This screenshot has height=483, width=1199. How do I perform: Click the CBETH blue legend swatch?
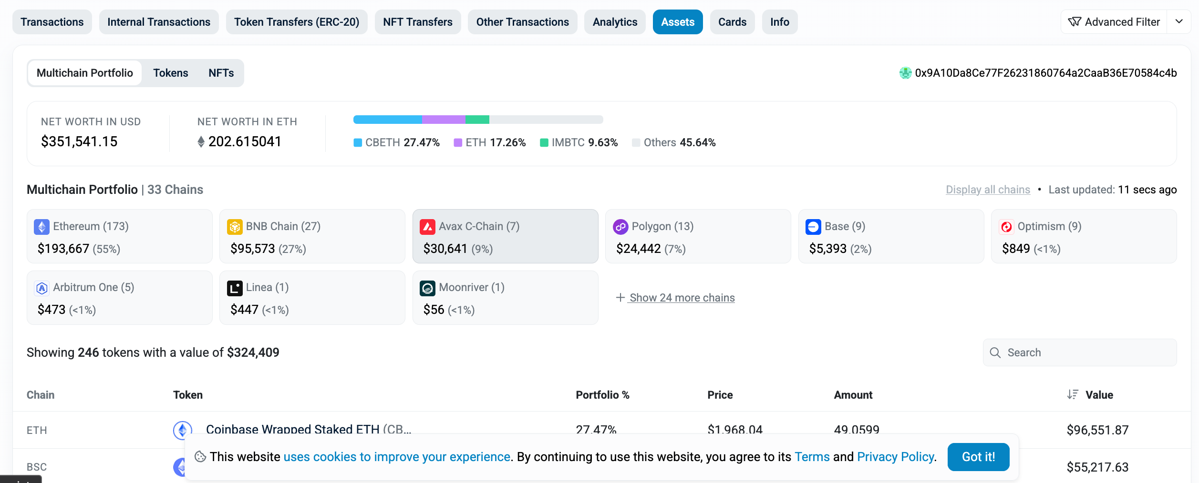(x=358, y=142)
